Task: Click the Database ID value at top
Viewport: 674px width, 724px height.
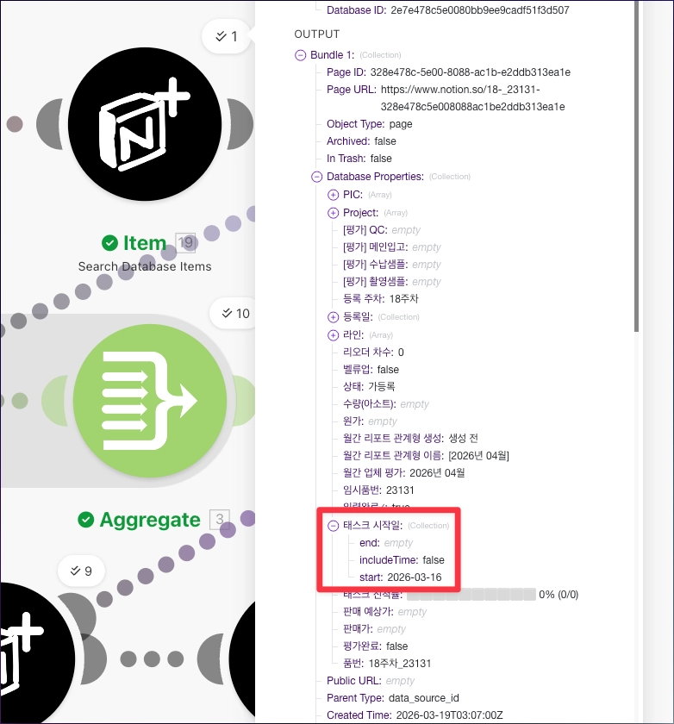Action: click(480, 10)
